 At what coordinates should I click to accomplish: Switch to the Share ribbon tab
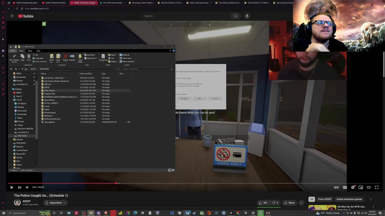click(x=30, y=51)
